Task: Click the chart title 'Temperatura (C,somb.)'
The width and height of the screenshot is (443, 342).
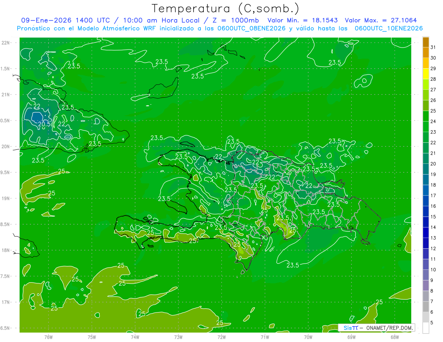Action: [x=226, y=8]
